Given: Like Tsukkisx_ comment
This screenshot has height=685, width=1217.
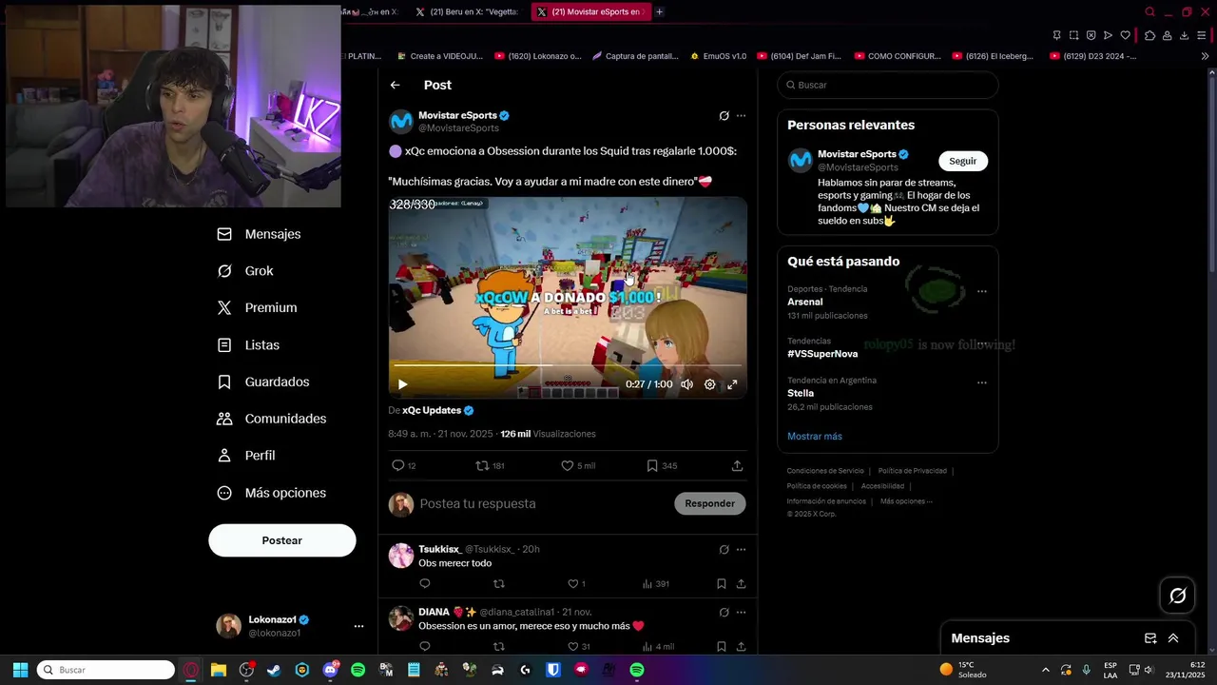Looking at the screenshot, I should tap(572, 583).
